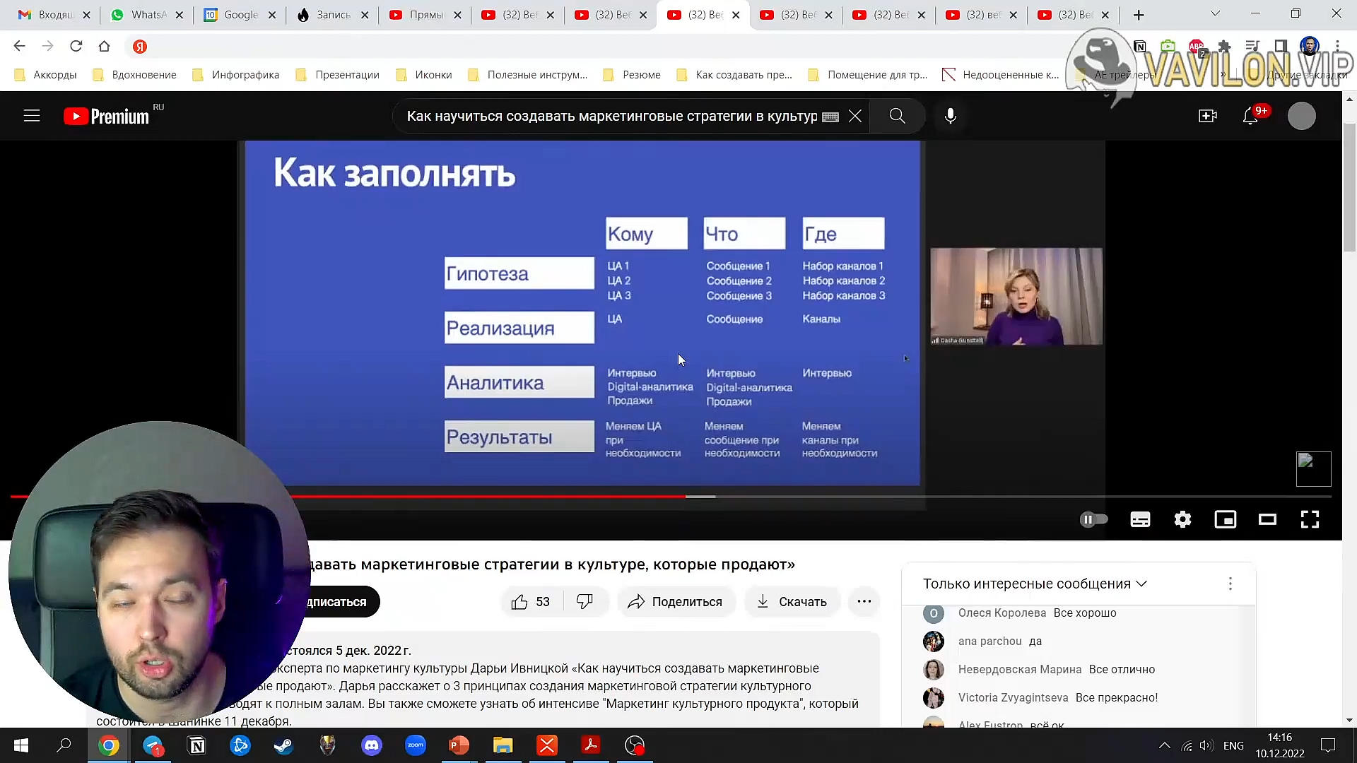Toggle autoplay switch in player
The width and height of the screenshot is (1357, 763).
tap(1093, 520)
